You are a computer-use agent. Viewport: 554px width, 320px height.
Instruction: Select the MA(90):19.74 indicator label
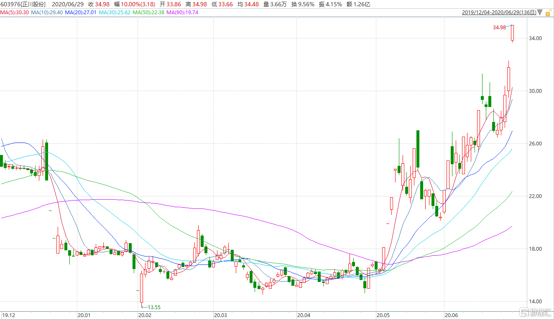pyautogui.click(x=182, y=13)
